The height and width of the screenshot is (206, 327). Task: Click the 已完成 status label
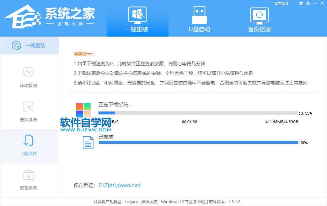click(106, 137)
